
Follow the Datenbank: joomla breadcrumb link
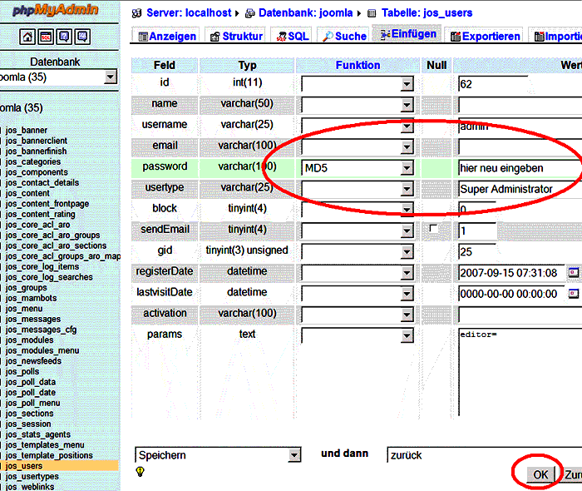coord(305,13)
